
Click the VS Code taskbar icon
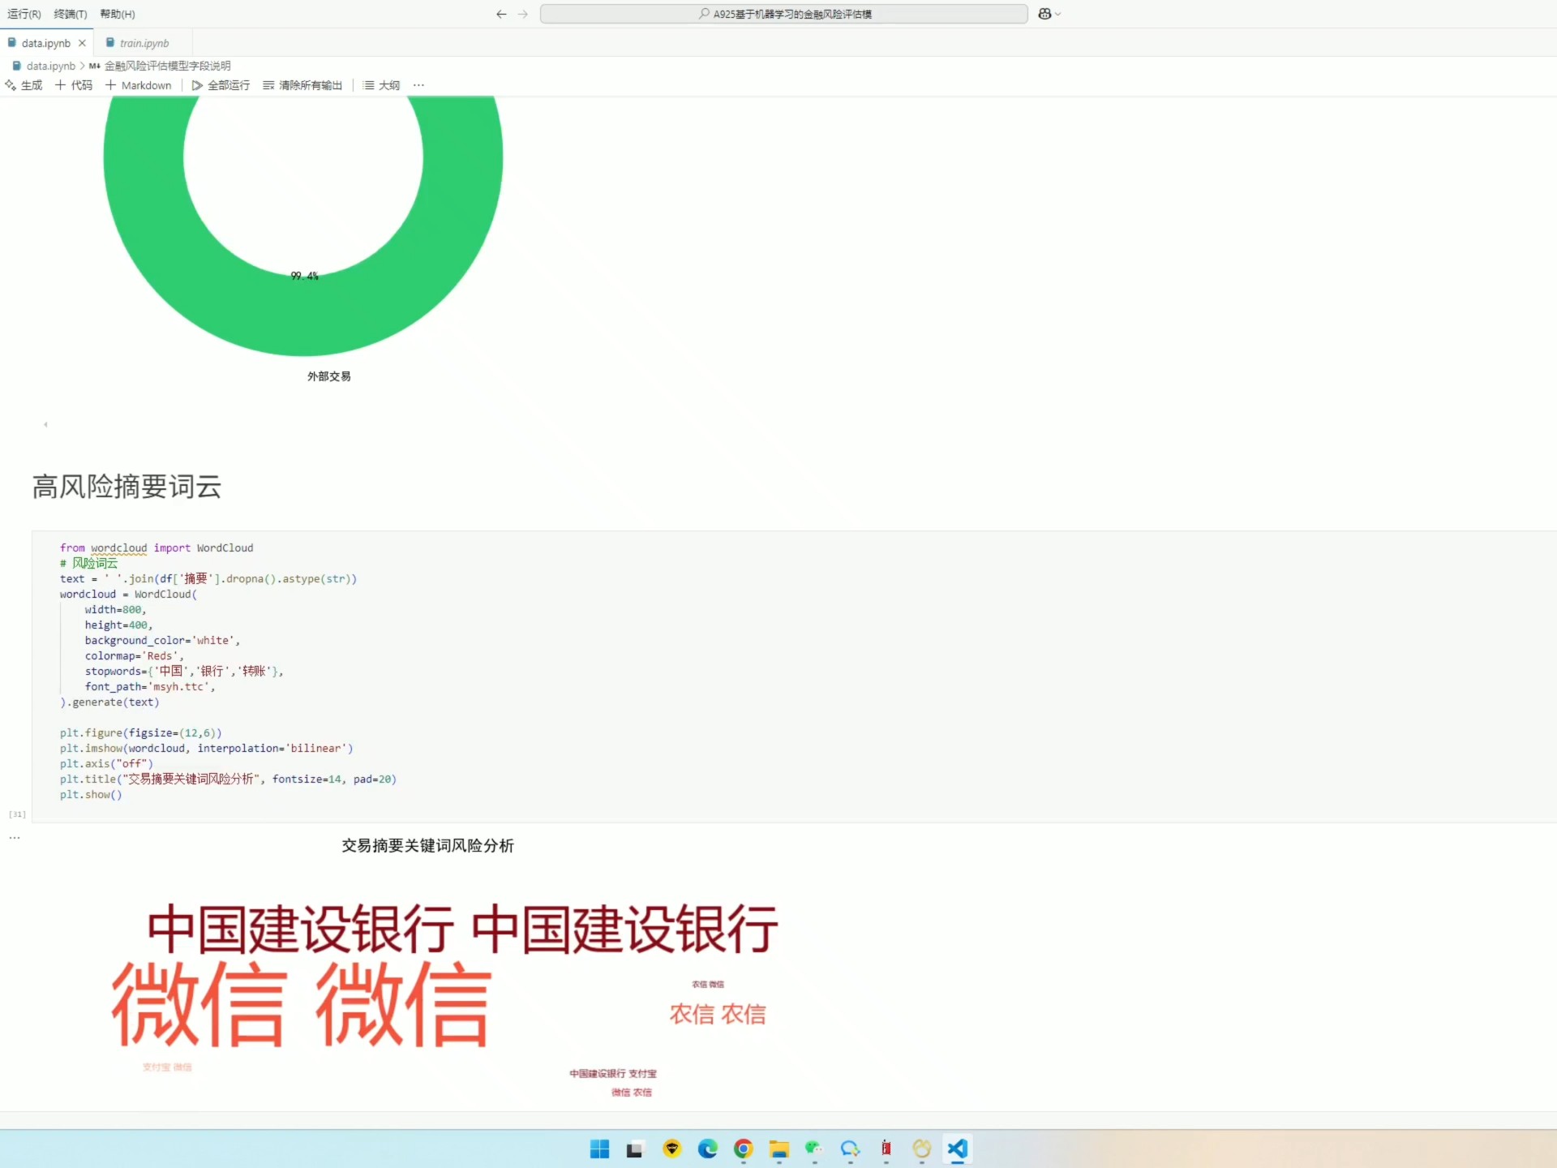[x=958, y=1149]
